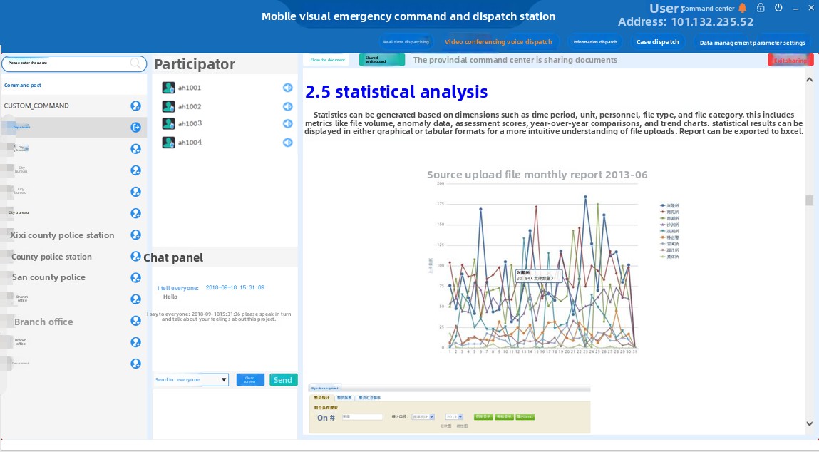Open the 'Send to: everyone' dropdown
The width and height of the screenshot is (819, 452).
(224, 380)
